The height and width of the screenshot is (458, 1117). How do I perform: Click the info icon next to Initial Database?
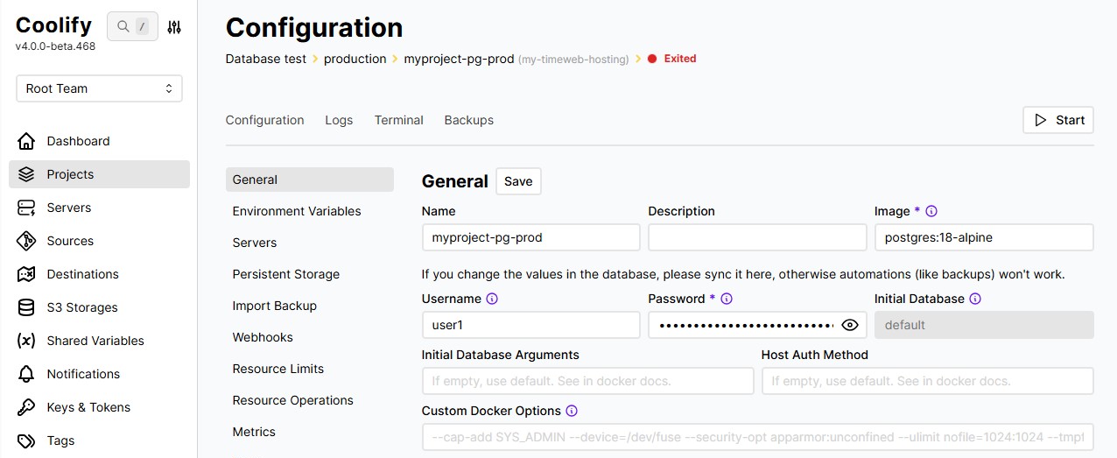point(975,299)
